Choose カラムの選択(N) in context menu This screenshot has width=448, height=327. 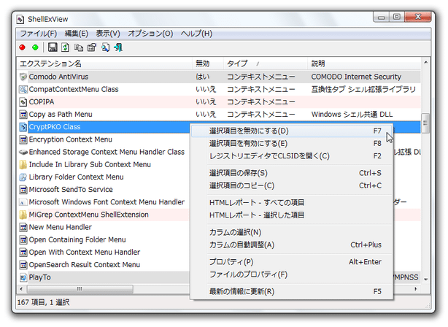click(x=291, y=232)
